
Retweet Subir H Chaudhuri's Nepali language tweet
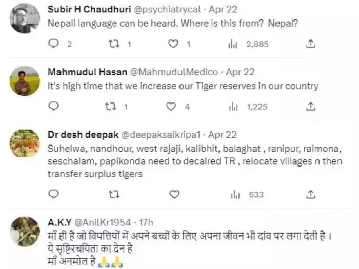114,44
